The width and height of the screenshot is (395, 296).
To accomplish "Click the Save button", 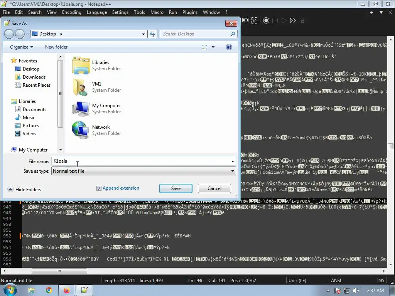I will [x=176, y=188].
